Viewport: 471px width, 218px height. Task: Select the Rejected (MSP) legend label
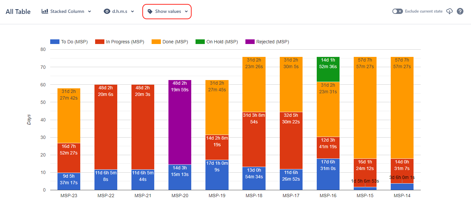[272, 42]
